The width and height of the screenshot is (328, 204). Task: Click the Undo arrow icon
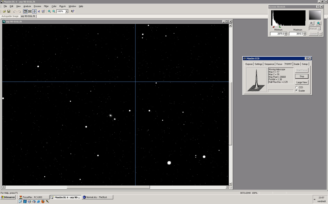[x=15, y=11]
